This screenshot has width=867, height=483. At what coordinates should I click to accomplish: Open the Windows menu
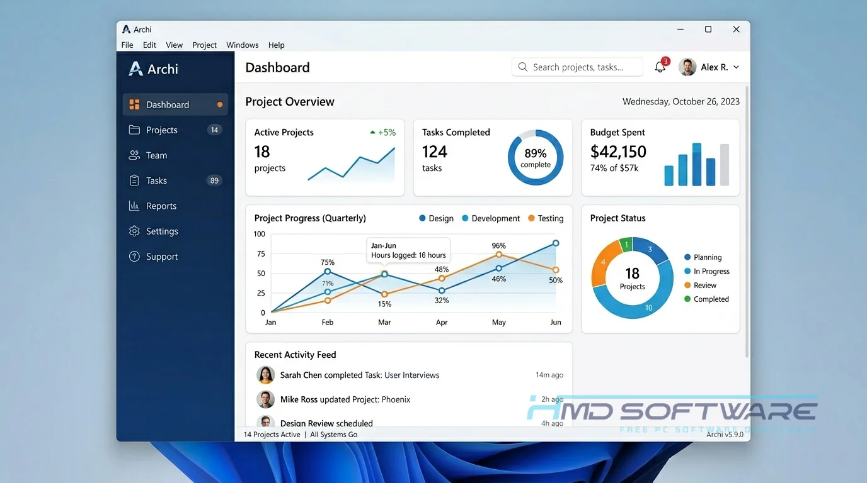pyautogui.click(x=243, y=45)
